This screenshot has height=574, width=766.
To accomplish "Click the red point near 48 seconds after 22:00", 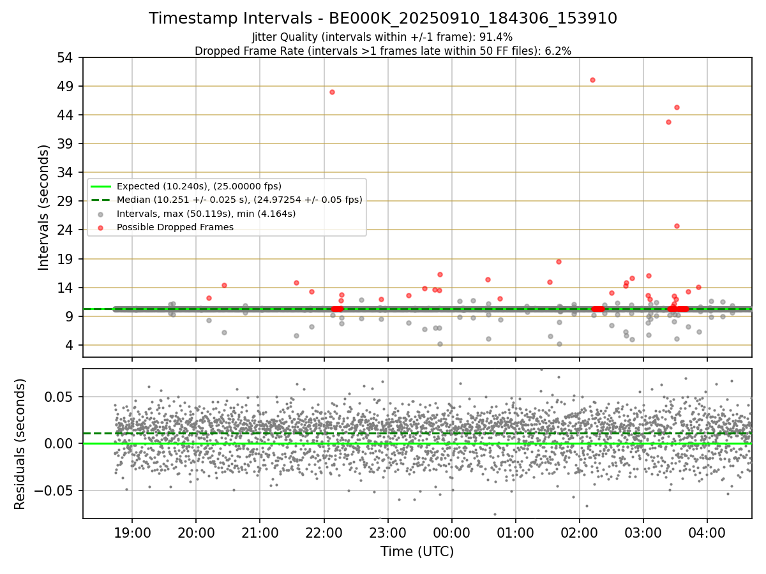I will [332, 92].
